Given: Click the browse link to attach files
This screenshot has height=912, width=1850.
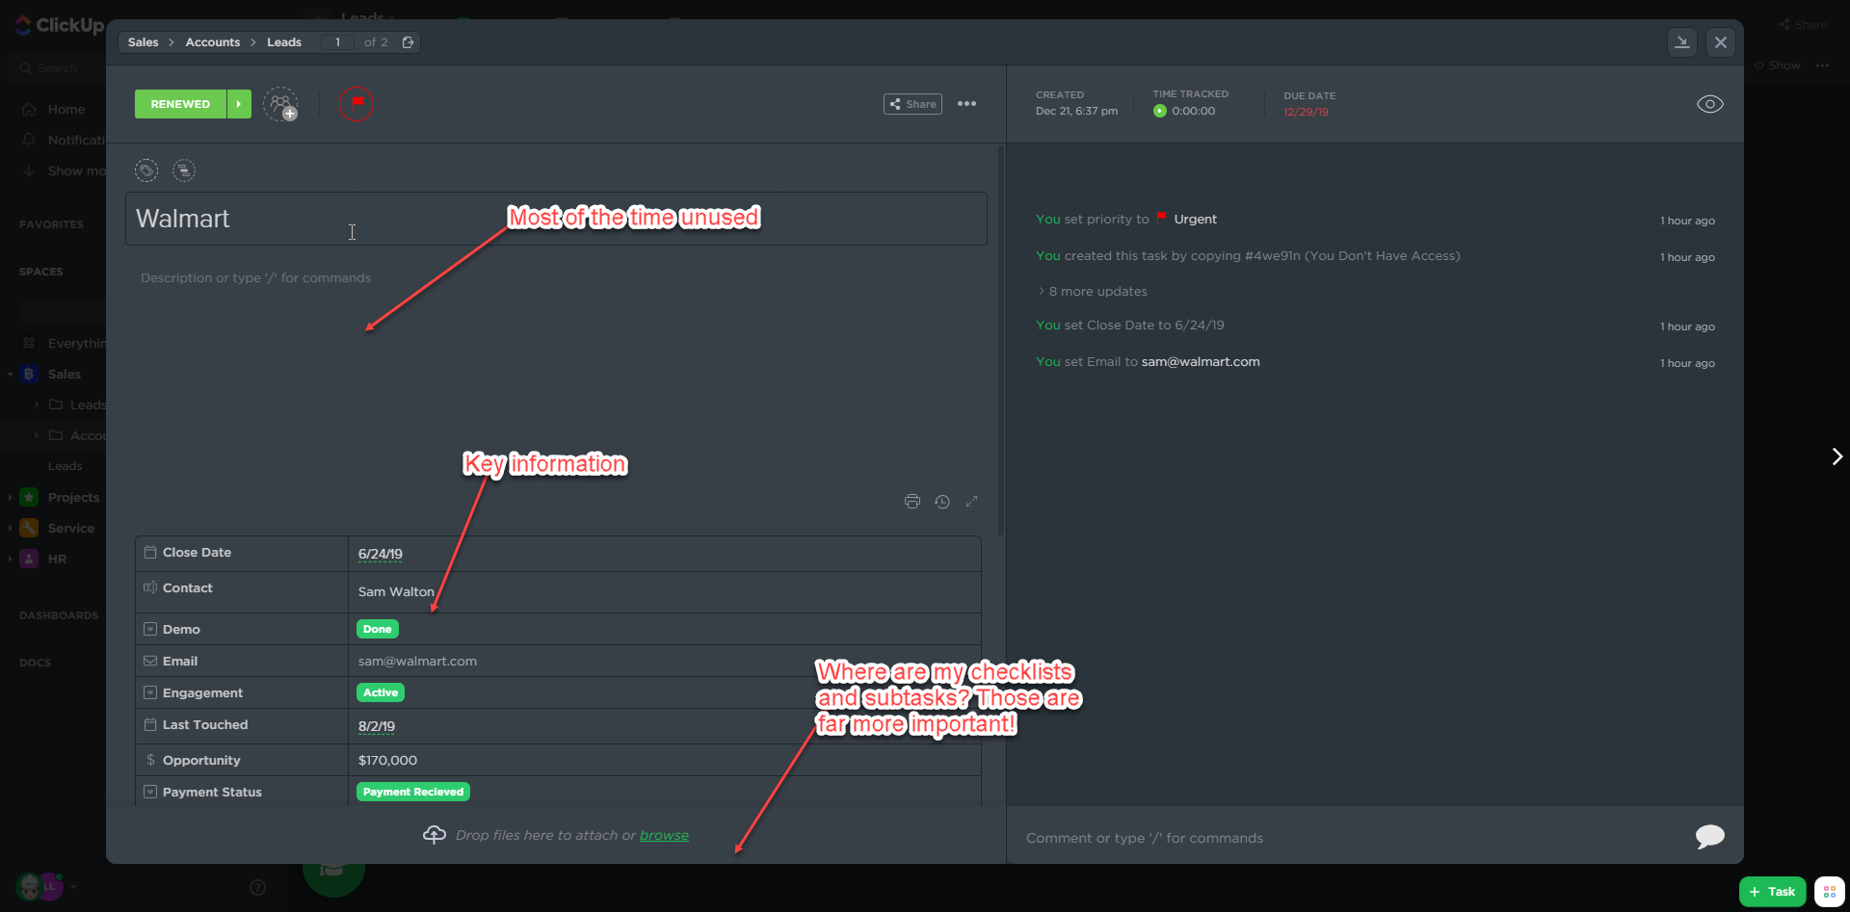Looking at the screenshot, I should click(x=664, y=835).
